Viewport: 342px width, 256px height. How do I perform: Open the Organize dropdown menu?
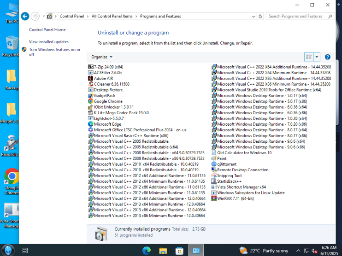pyautogui.click(x=102, y=57)
